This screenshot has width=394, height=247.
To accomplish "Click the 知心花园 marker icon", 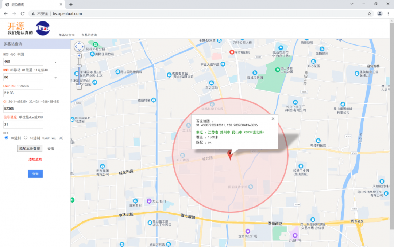I will point(313,61).
